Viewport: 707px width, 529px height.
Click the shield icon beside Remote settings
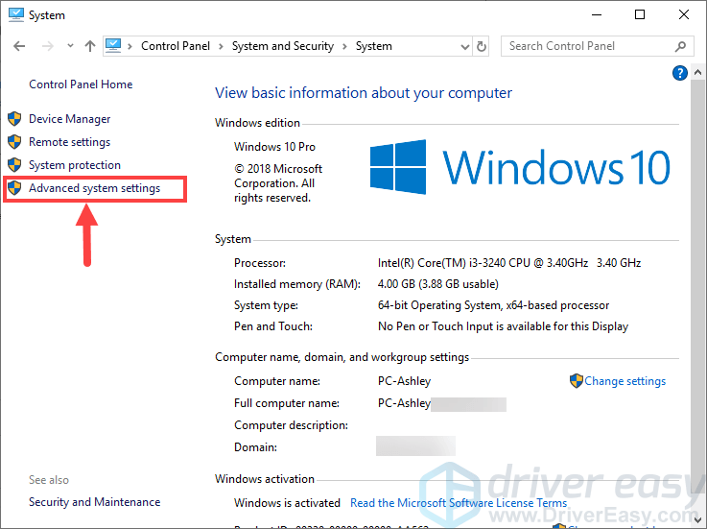(x=14, y=142)
